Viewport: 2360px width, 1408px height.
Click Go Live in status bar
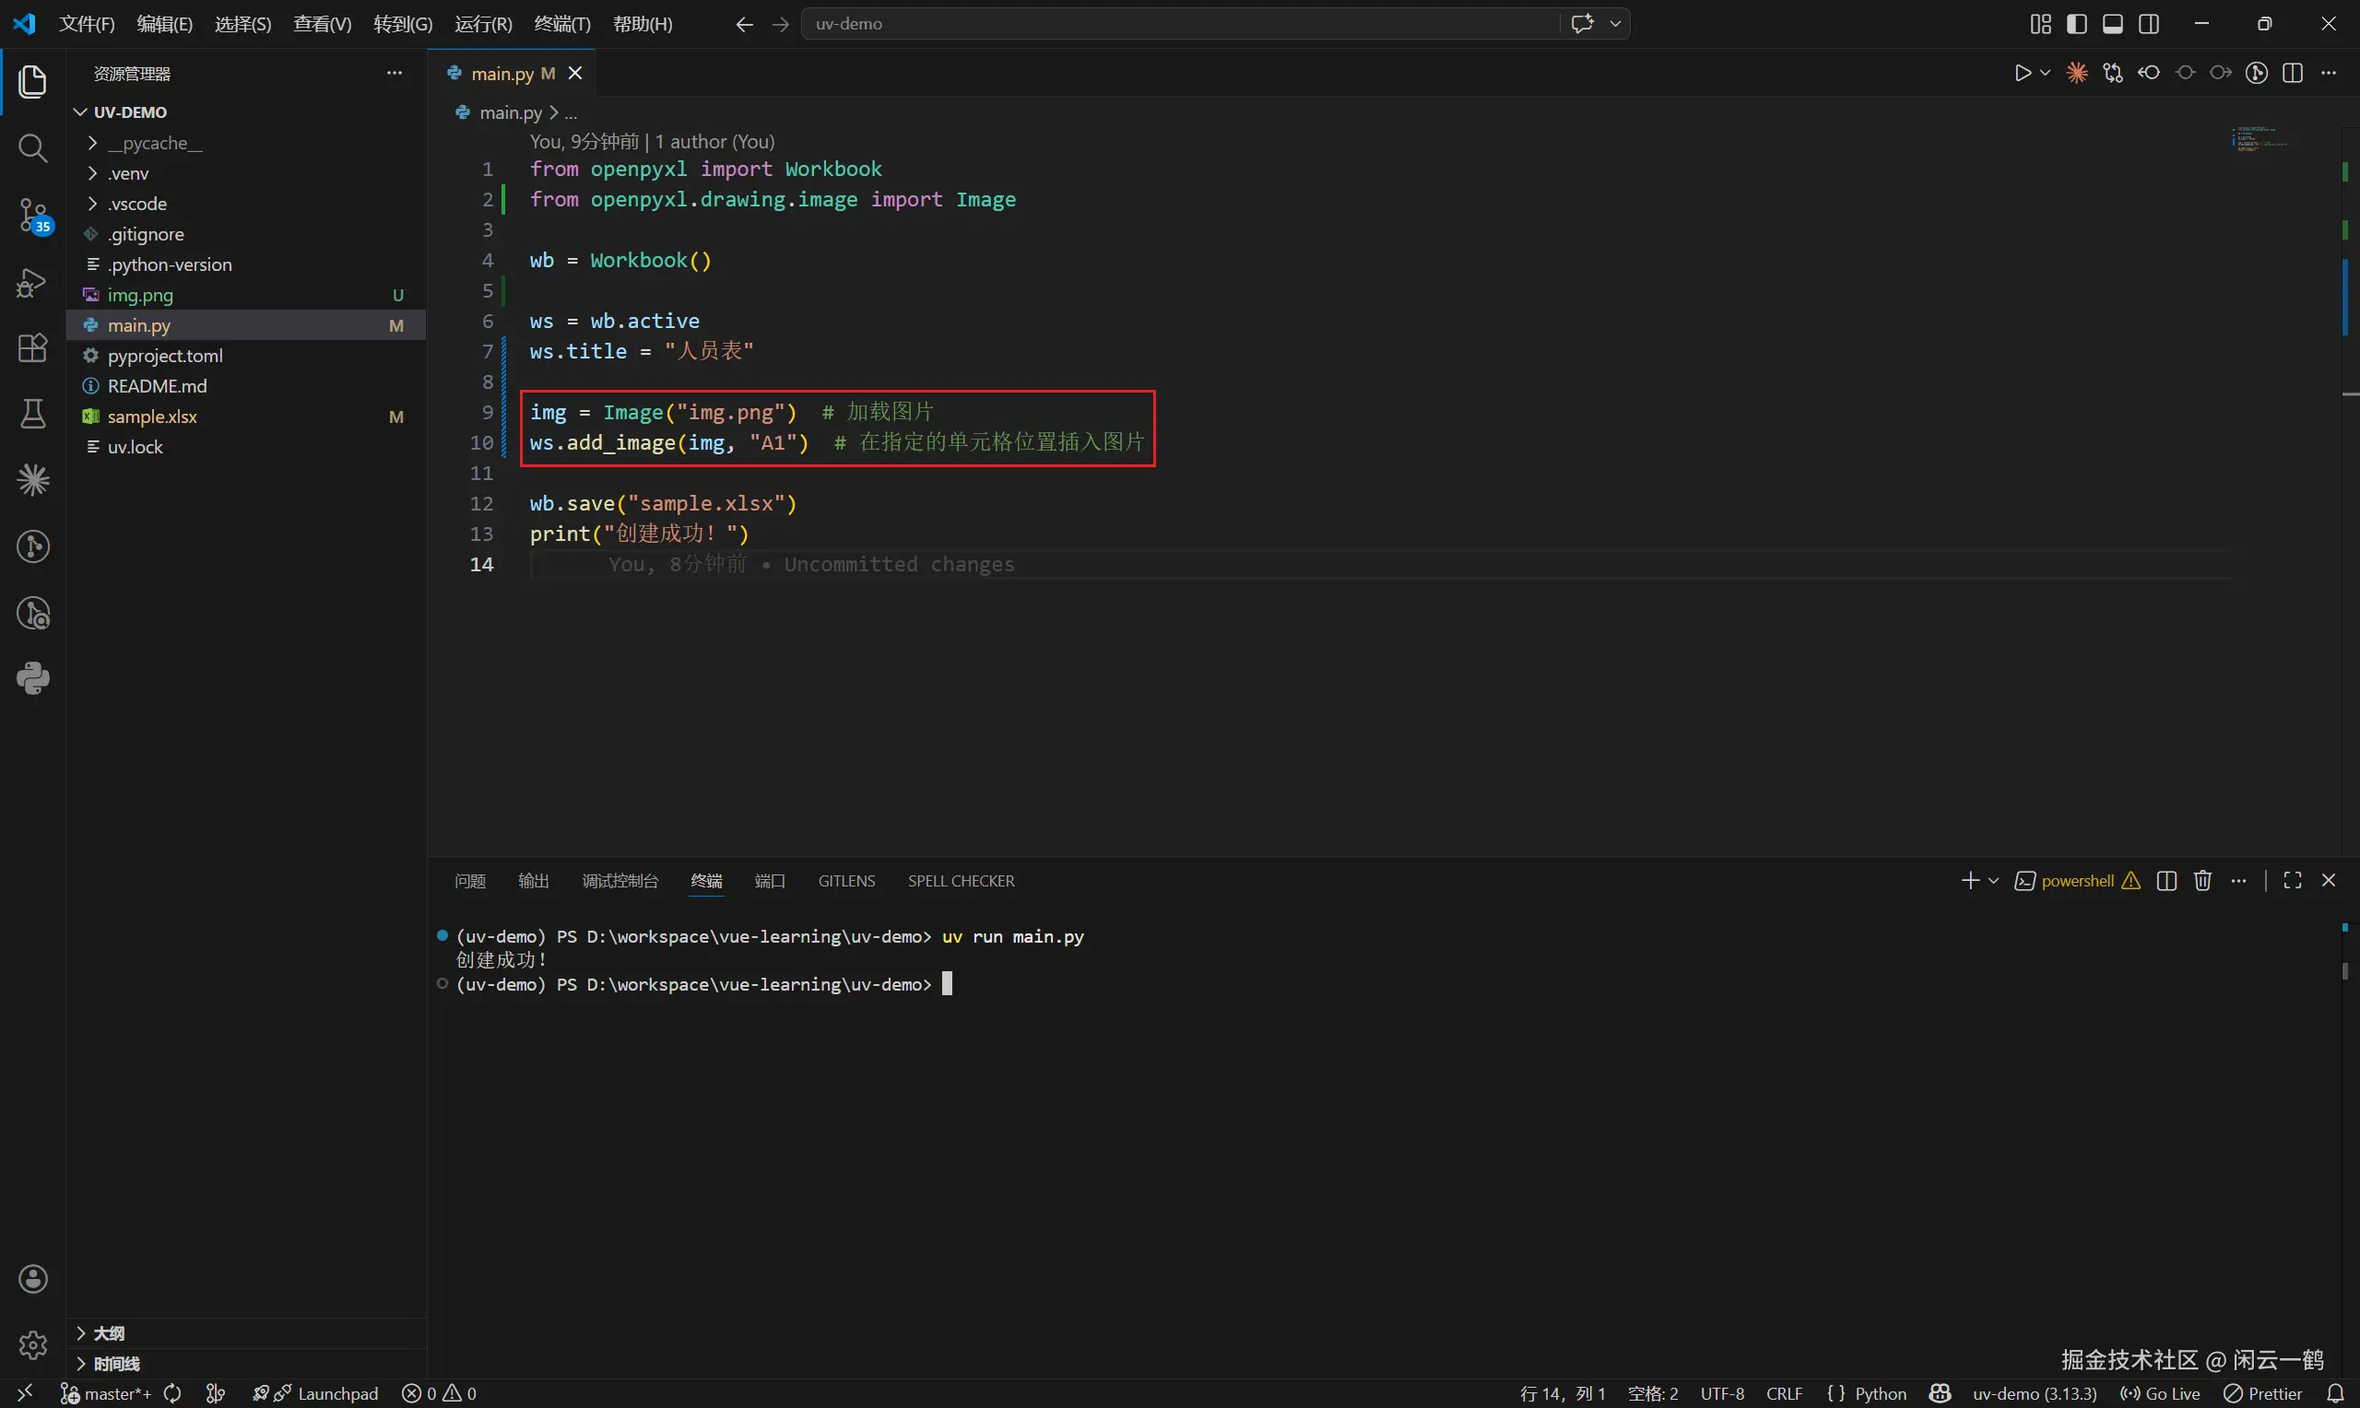[2161, 1393]
